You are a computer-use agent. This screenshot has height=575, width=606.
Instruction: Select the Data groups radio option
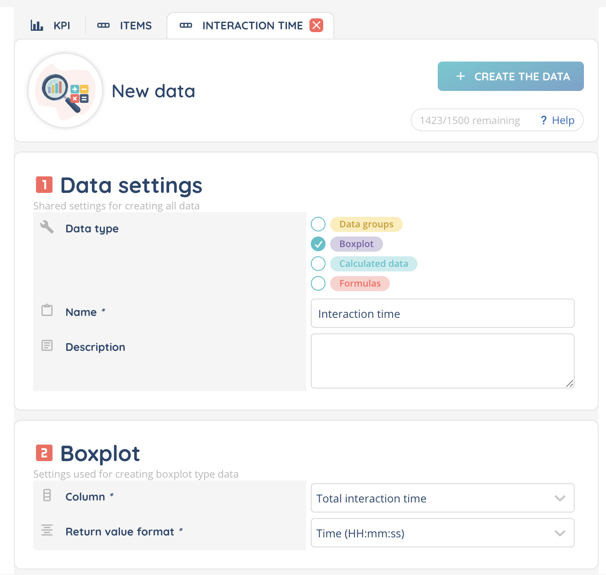[x=318, y=224]
